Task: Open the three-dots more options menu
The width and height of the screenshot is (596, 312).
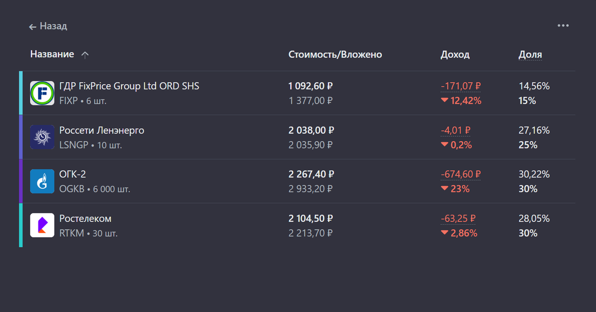Action: (563, 26)
